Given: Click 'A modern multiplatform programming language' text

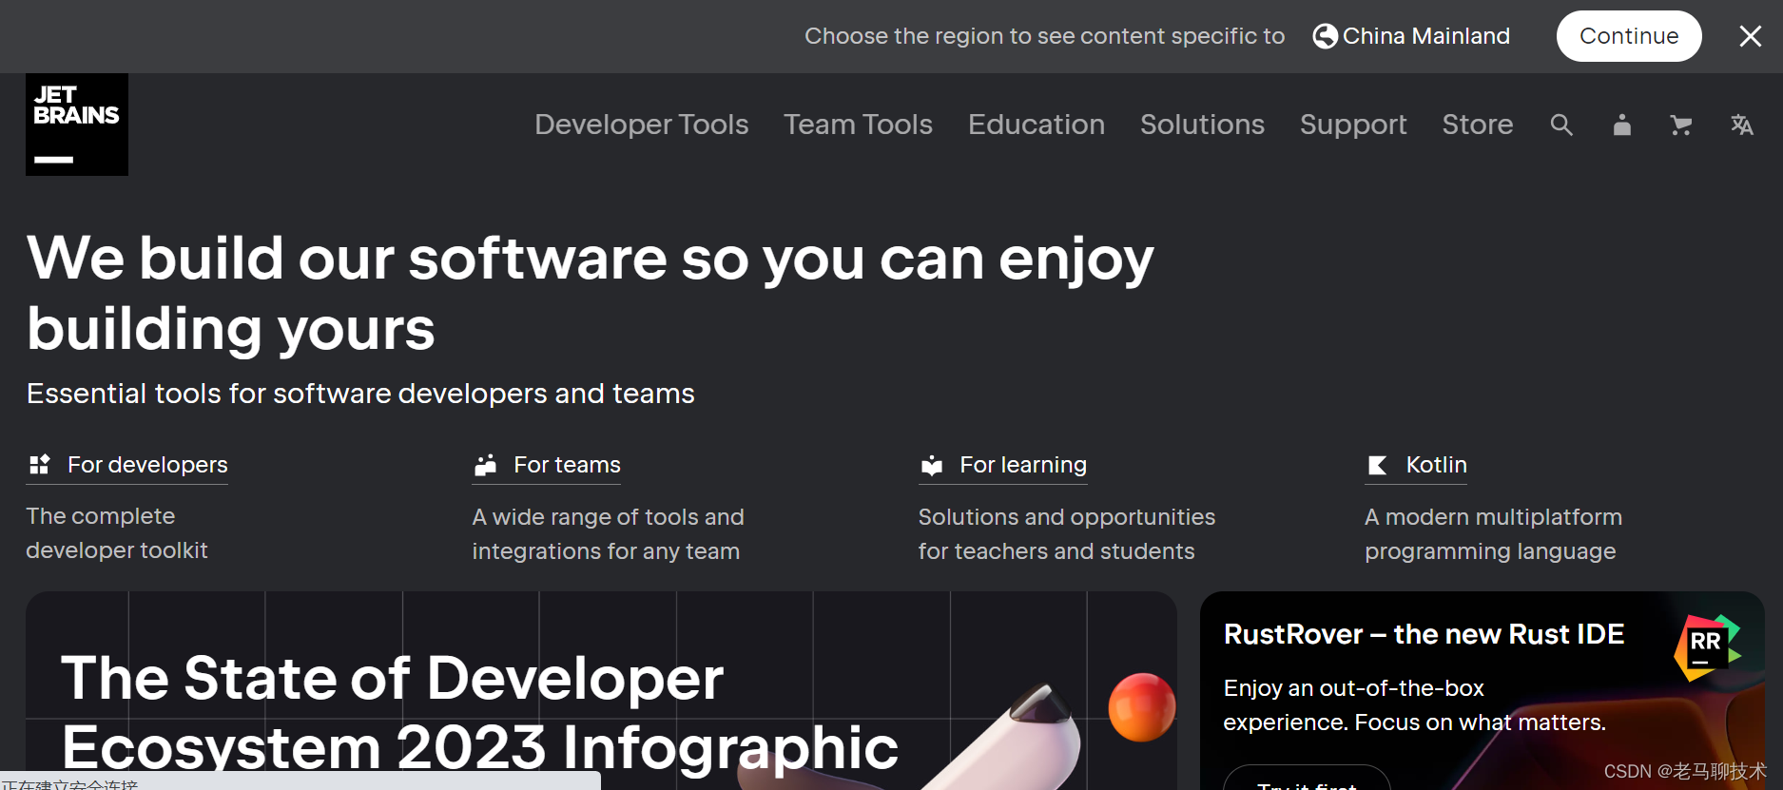Looking at the screenshot, I should (1493, 534).
